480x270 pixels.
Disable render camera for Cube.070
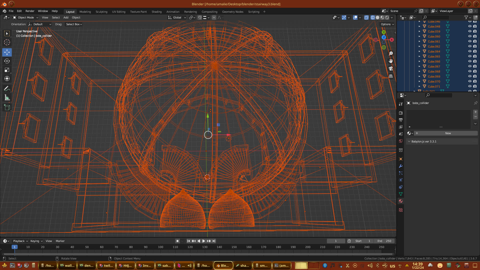[475, 81]
